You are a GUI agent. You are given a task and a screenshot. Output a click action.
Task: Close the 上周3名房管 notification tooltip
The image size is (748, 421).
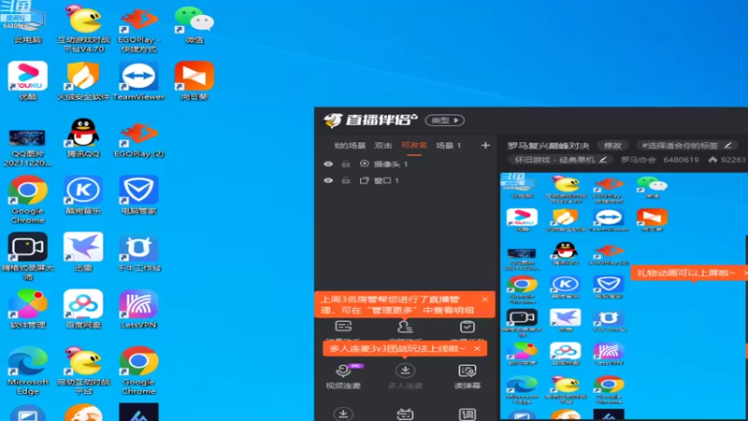(484, 299)
